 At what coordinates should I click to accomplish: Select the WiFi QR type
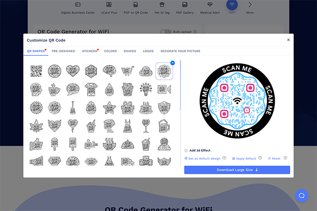click(x=232, y=7)
